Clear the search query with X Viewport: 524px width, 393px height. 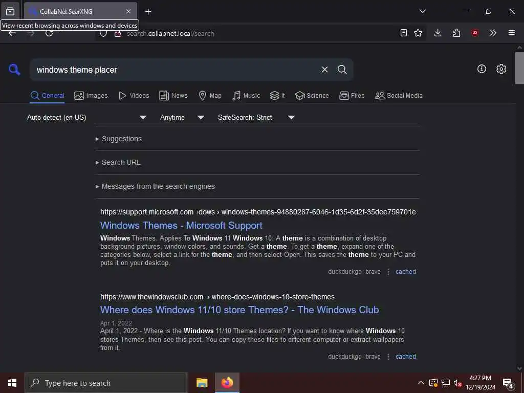click(x=324, y=70)
